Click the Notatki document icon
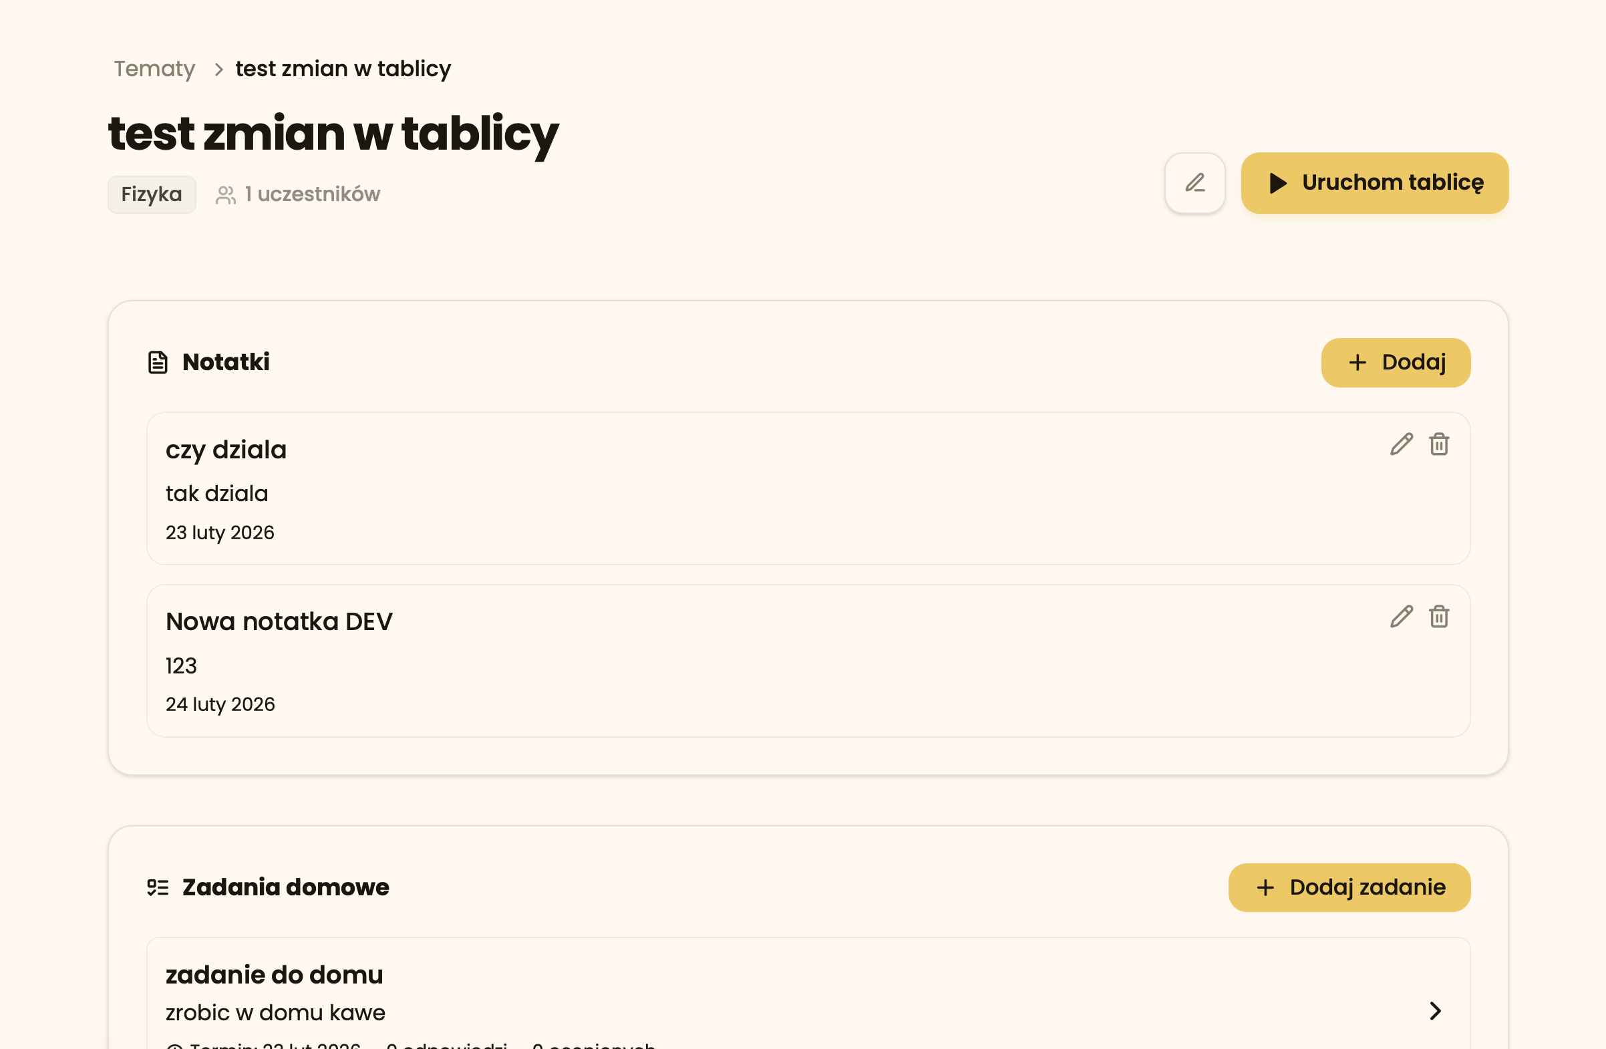The image size is (1606, 1049). click(156, 363)
